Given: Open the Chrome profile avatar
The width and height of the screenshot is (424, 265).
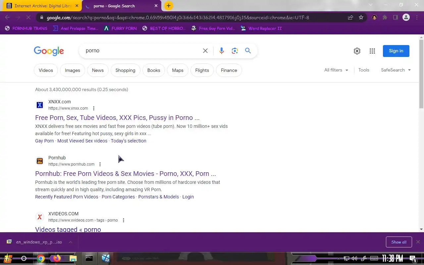Looking at the screenshot, I should tap(406, 18).
